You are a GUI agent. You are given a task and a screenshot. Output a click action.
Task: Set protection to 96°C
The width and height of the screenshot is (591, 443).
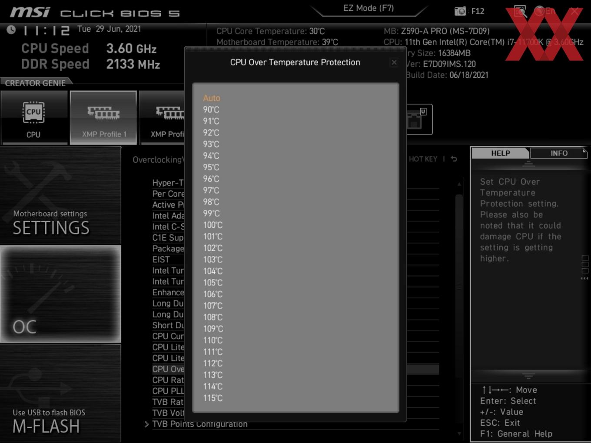click(x=211, y=179)
